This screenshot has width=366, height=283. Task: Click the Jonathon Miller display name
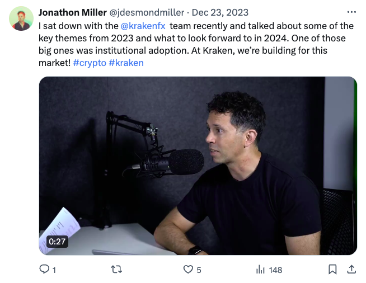tap(73, 13)
